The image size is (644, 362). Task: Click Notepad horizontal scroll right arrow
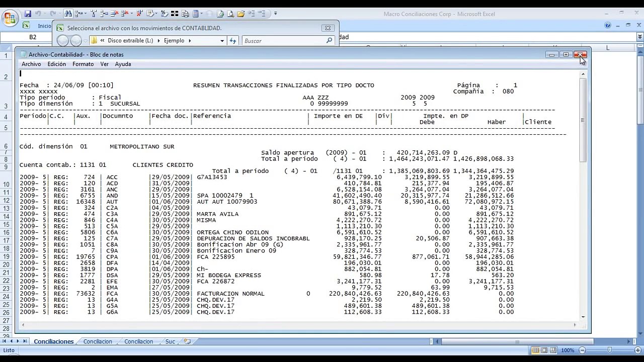(575, 325)
